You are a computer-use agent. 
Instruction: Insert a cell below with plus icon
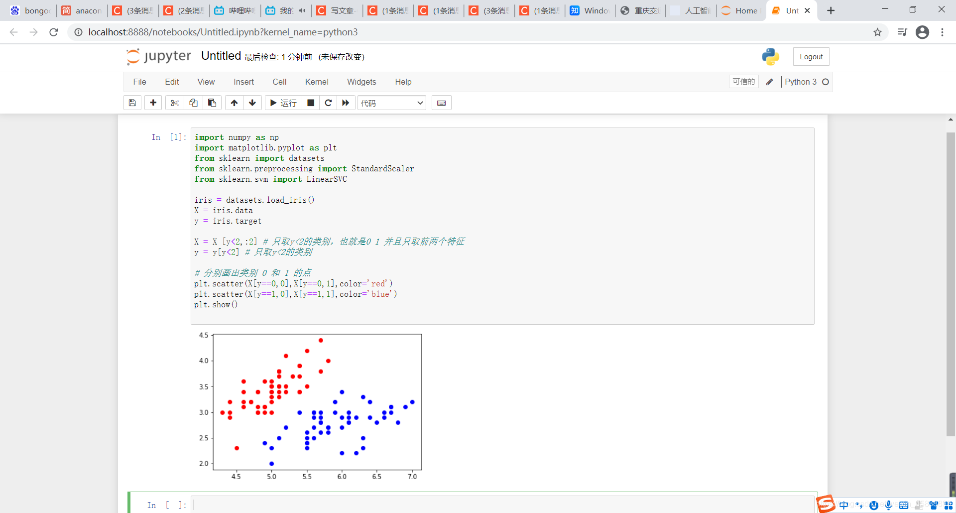click(x=153, y=103)
